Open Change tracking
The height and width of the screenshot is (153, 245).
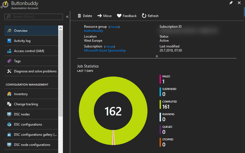pyautogui.click(x=31, y=104)
